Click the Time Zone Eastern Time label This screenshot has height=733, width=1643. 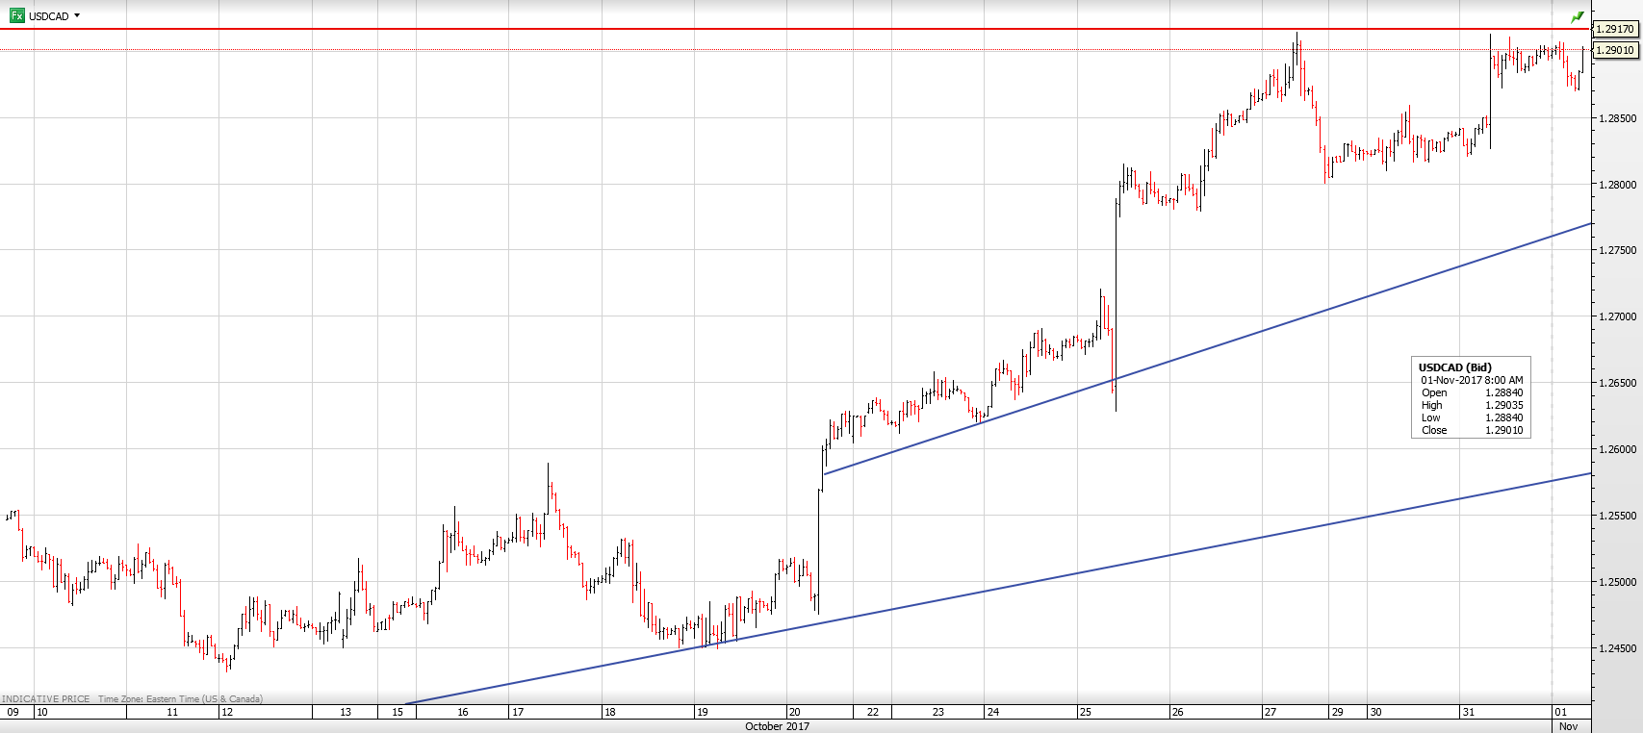pos(180,699)
